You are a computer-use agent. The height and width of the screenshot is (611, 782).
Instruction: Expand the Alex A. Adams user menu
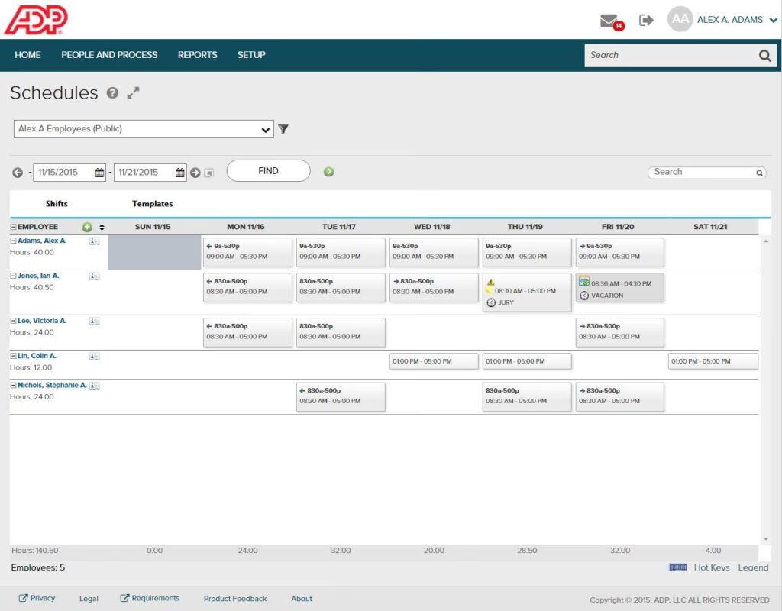772,21
